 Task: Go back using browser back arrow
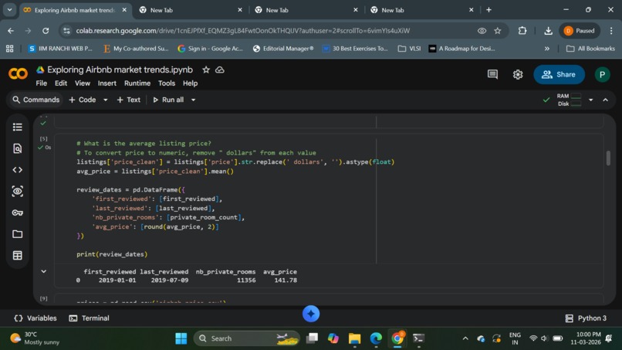click(x=11, y=31)
